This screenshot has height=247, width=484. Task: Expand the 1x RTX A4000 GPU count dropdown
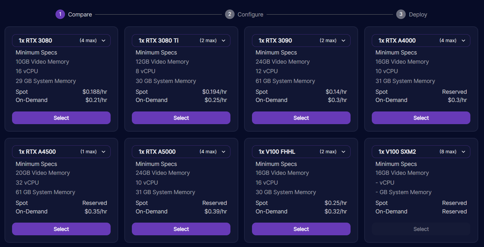pyautogui.click(x=421, y=41)
